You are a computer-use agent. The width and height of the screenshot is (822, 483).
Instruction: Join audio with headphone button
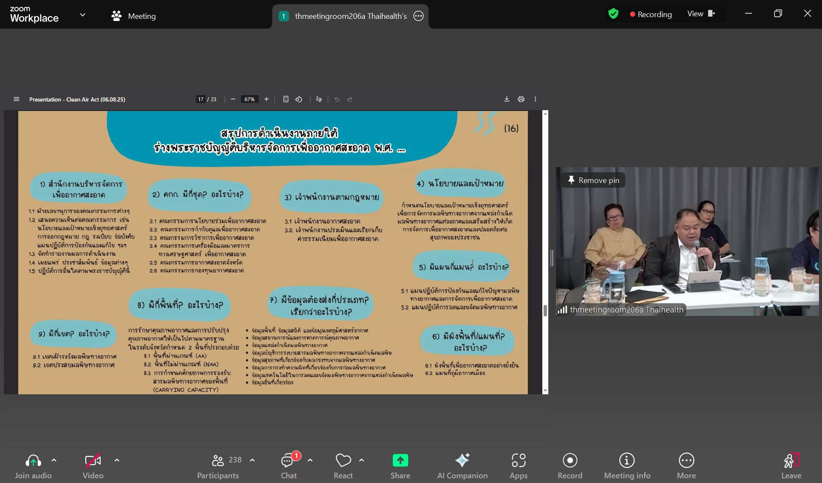(x=33, y=465)
